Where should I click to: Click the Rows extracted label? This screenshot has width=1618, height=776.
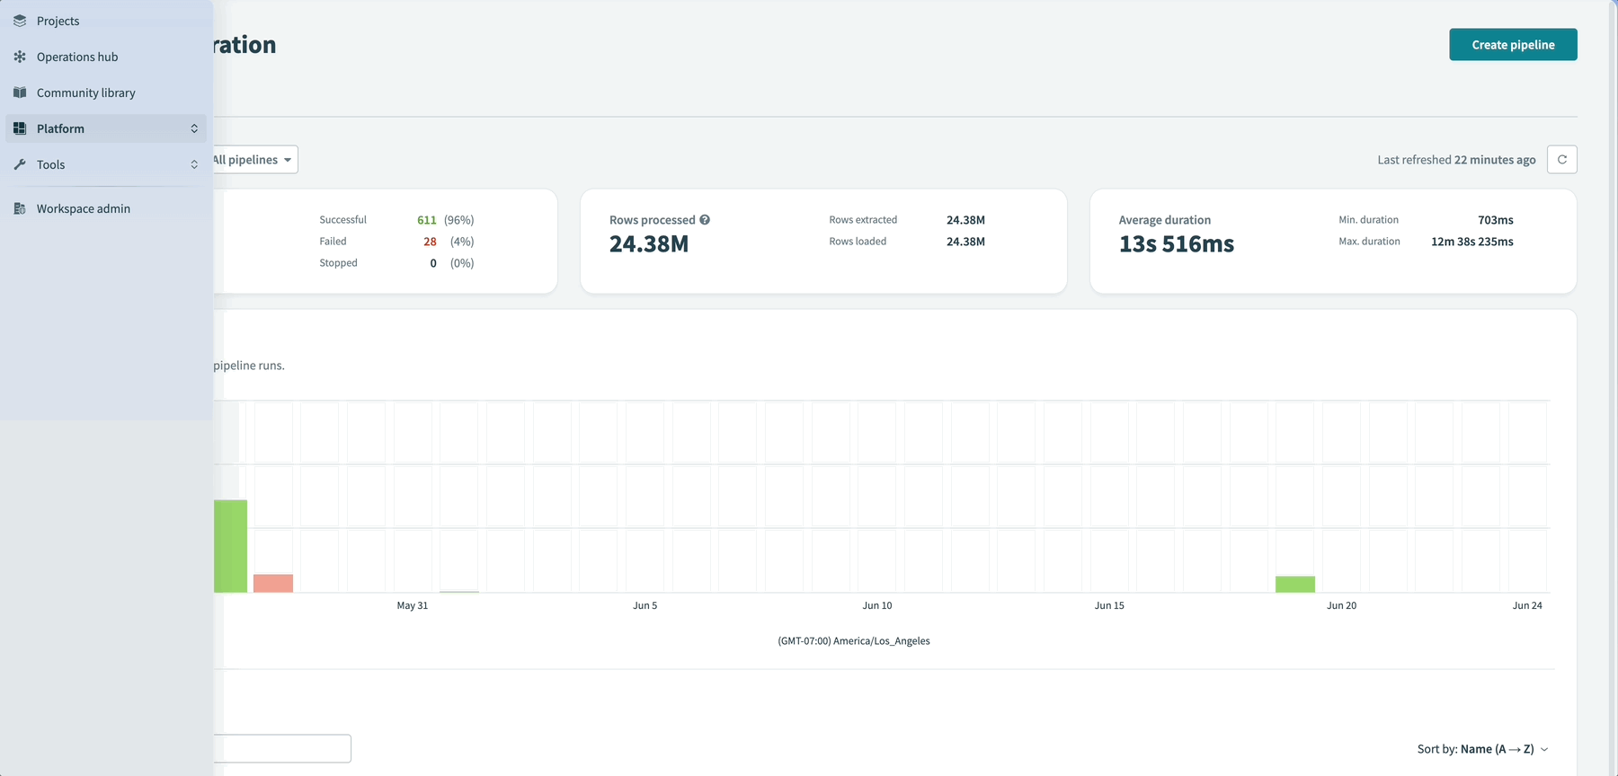tap(863, 220)
